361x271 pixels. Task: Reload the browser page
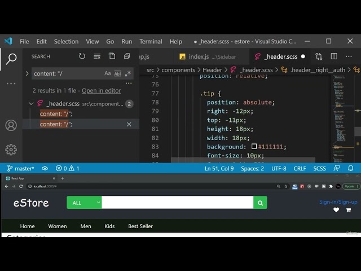pos(21,186)
